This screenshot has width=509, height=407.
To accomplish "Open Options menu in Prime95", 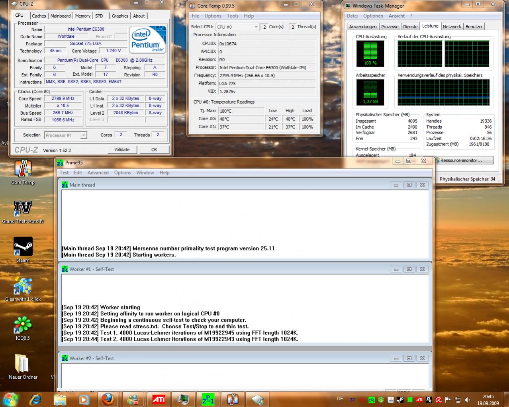I will (123, 173).
